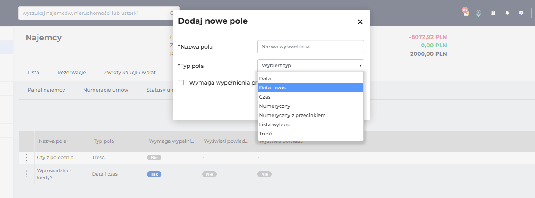This screenshot has width=535, height=198.
Task: Open the building icon in top bar
Action: pyautogui.click(x=493, y=13)
